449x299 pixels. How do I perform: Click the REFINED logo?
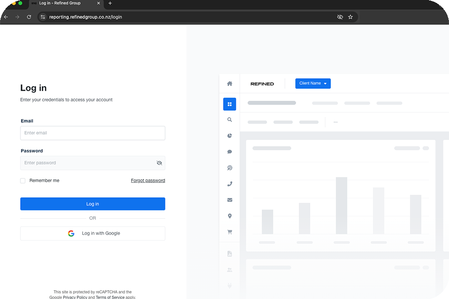[262, 84]
